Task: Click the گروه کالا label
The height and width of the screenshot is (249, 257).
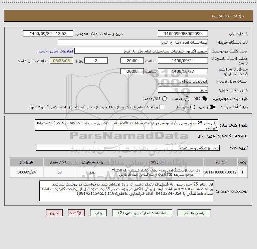Action: pyautogui.click(x=239, y=148)
